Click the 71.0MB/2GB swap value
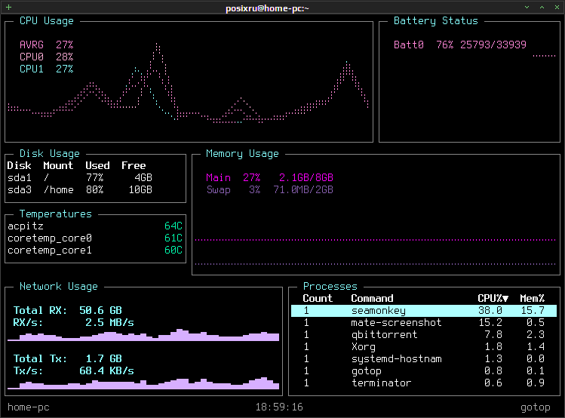The image size is (565, 418). (x=303, y=190)
